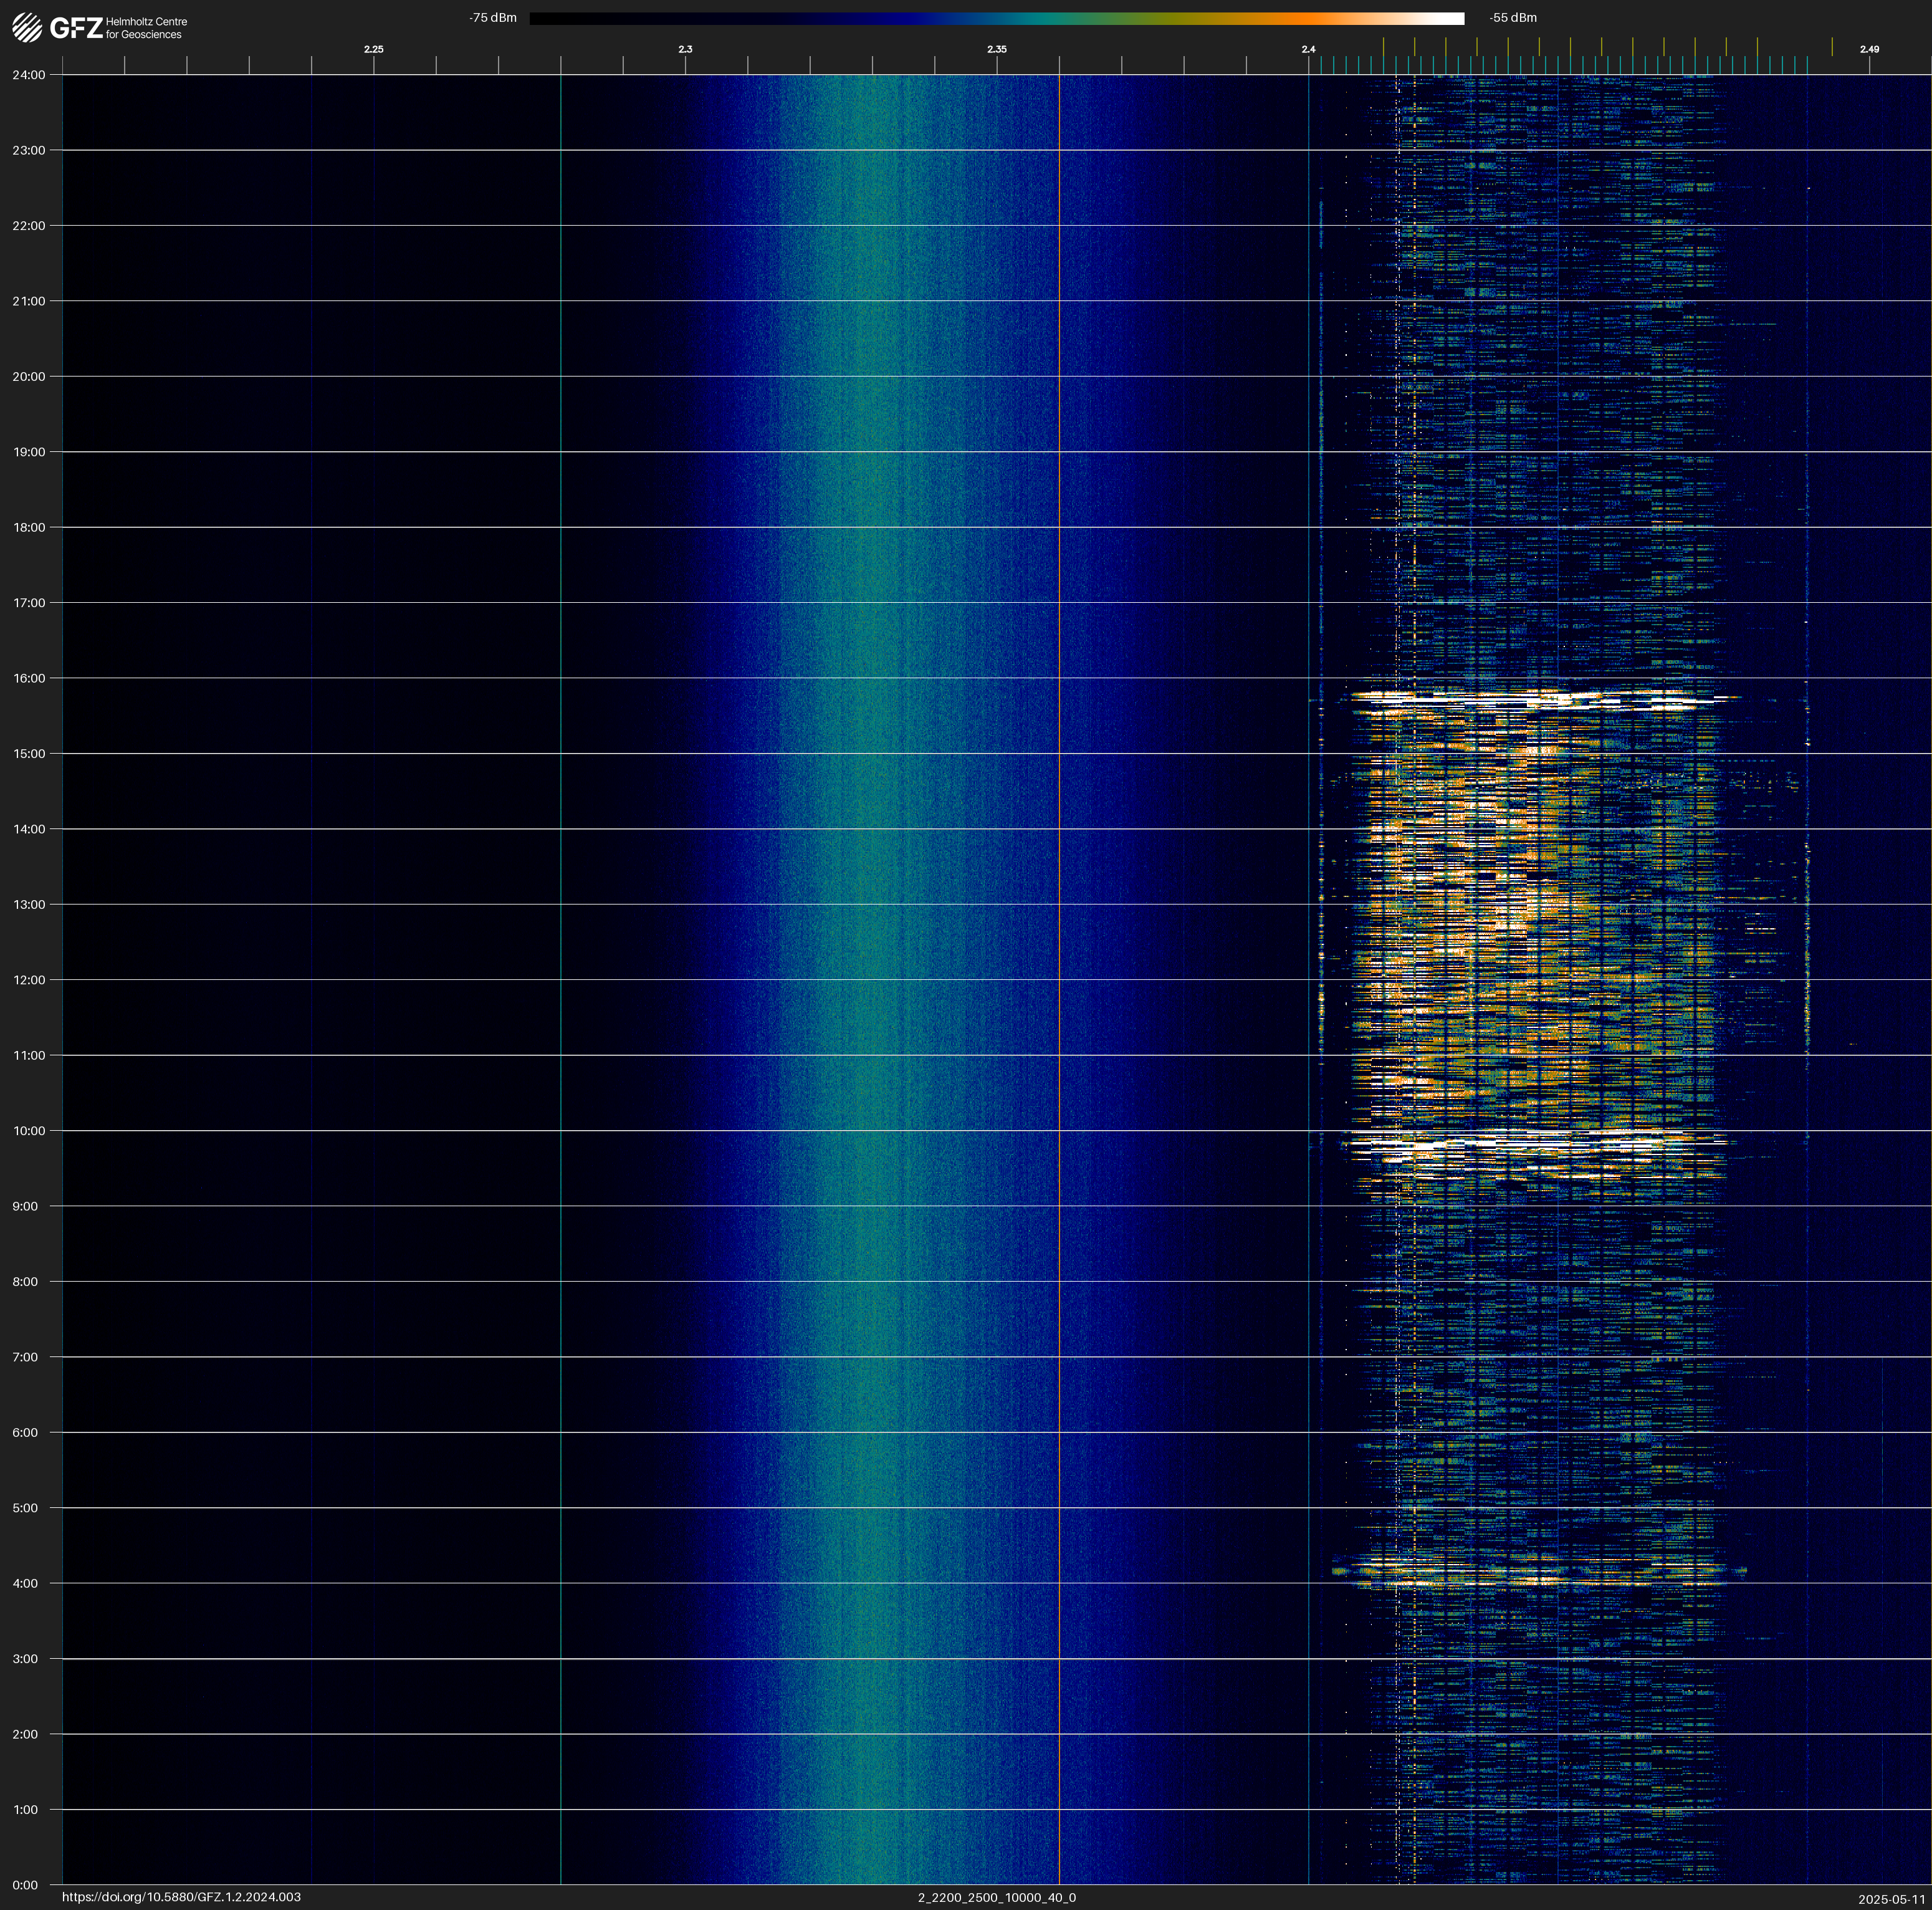Screen dimensions: 1932x1910
Task: Select the 2.35 frequency axis label
Action: click(996, 49)
